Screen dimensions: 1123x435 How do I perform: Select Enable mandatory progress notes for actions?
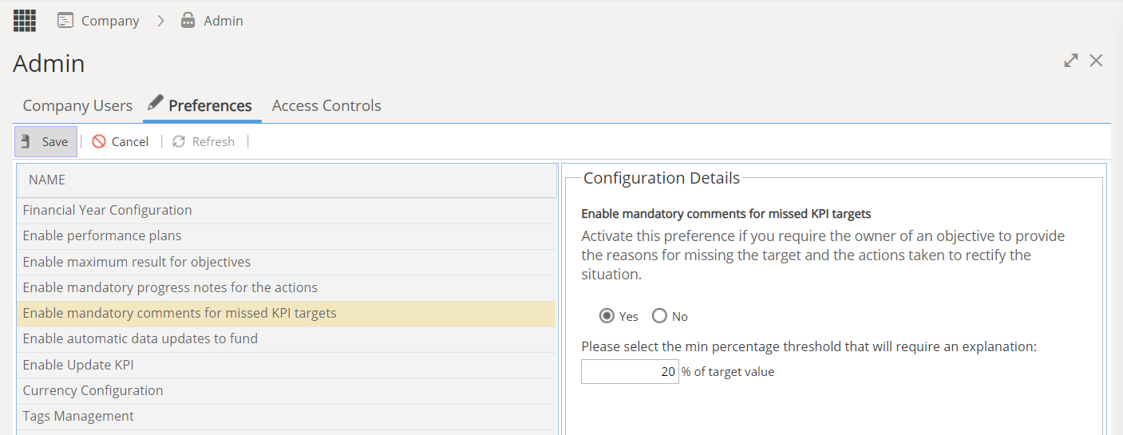click(287, 287)
